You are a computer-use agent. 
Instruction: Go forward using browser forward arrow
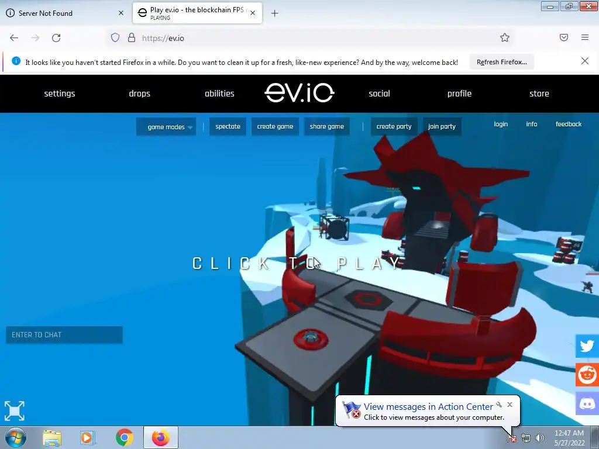coord(35,38)
